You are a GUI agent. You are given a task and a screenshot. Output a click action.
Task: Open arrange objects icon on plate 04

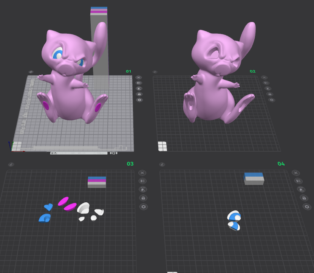[x=299, y=181]
